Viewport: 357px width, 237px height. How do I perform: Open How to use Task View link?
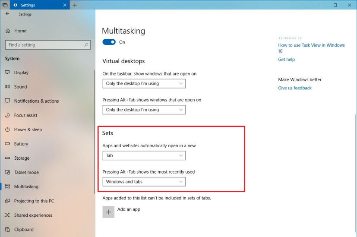pyautogui.click(x=311, y=48)
